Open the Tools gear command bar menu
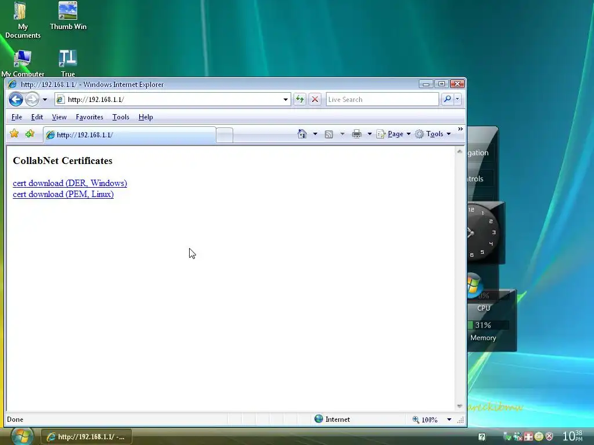The width and height of the screenshot is (594, 445). coord(433,134)
